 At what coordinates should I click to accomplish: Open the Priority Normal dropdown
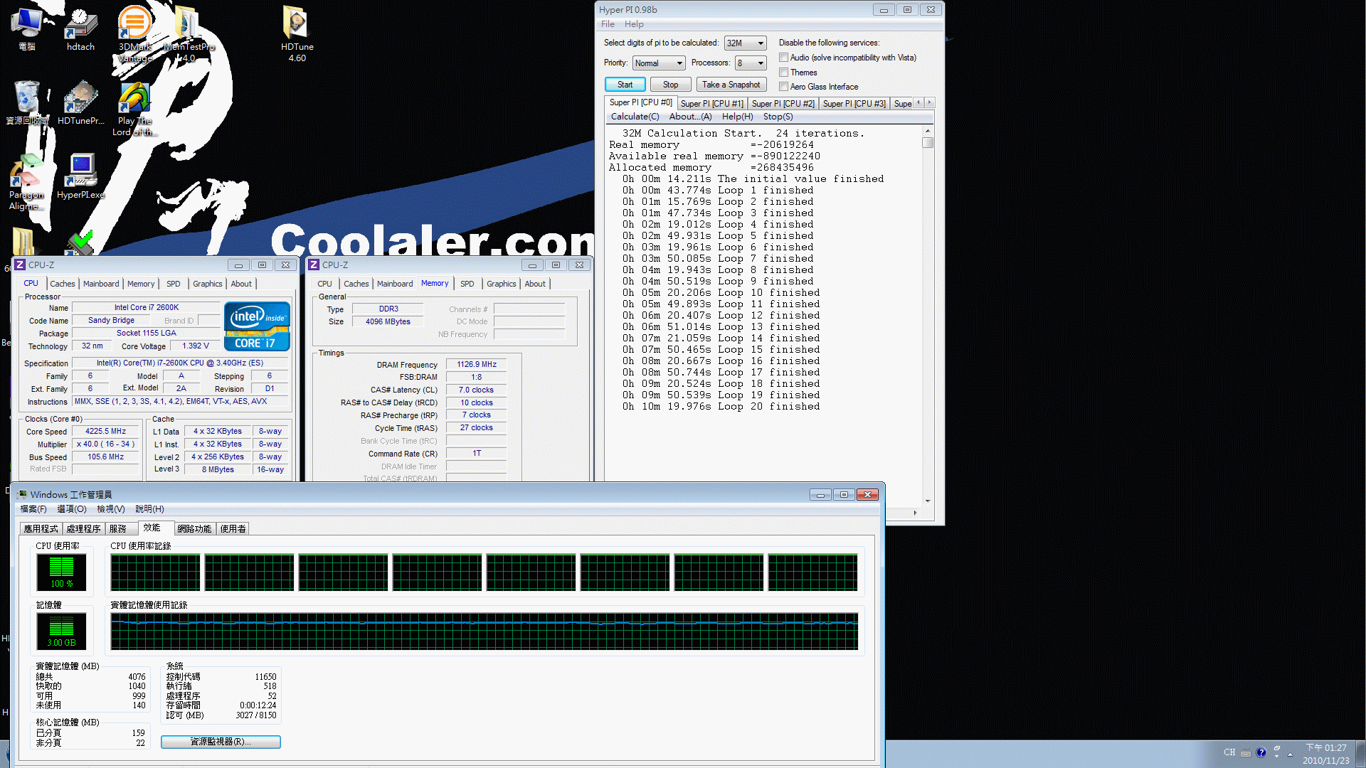[x=659, y=63]
